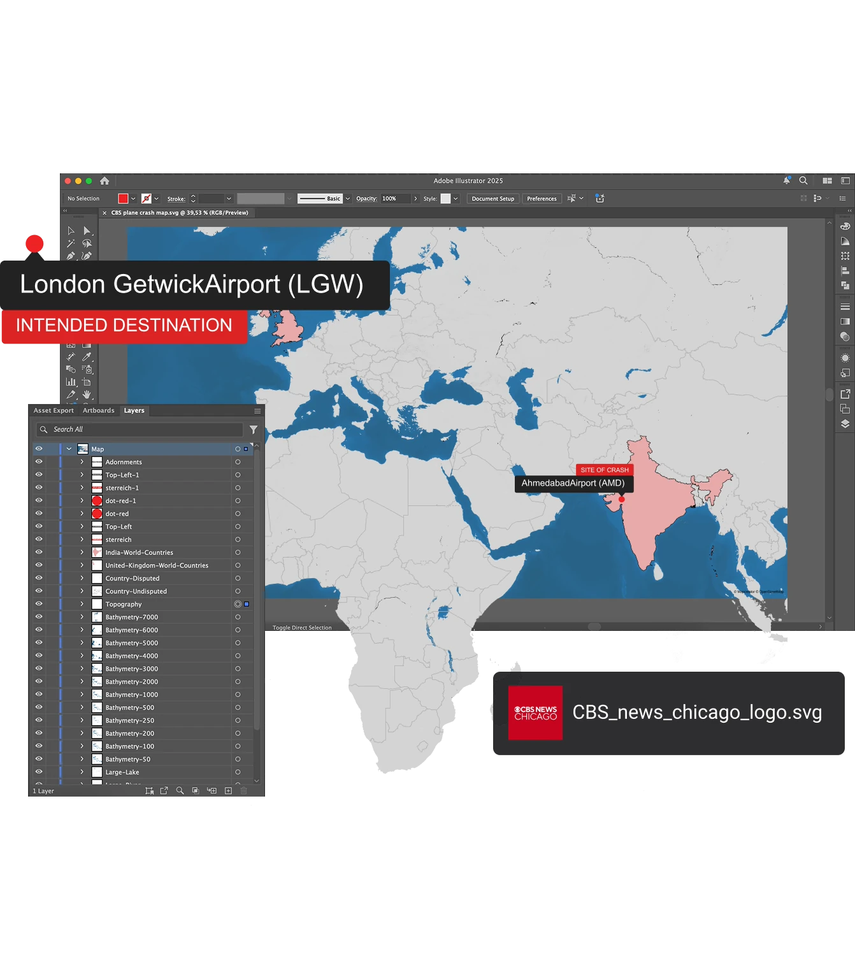Open the Color Guide panel icon

click(845, 242)
